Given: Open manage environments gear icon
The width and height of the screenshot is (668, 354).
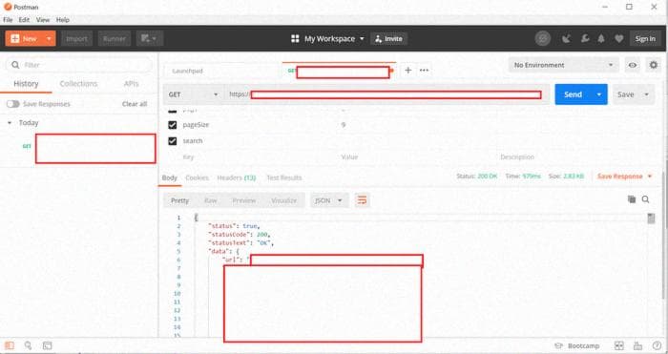Looking at the screenshot, I should tap(654, 65).
